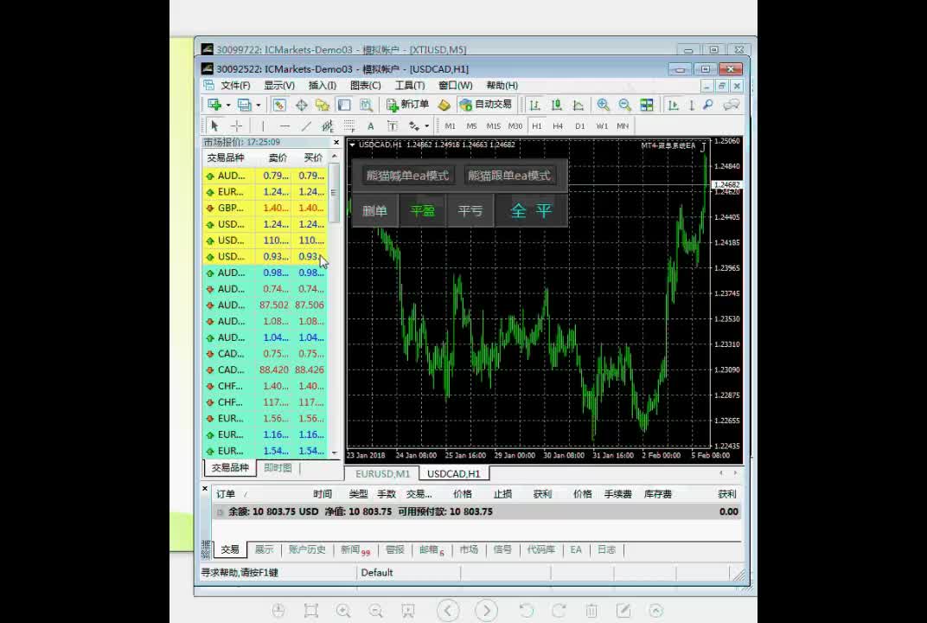Image resolution: width=927 pixels, height=623 pixels.
Task: Click the 删单 delete orders button
Action: coord(374,210)
